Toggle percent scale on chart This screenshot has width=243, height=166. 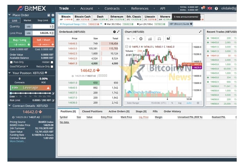172,103
